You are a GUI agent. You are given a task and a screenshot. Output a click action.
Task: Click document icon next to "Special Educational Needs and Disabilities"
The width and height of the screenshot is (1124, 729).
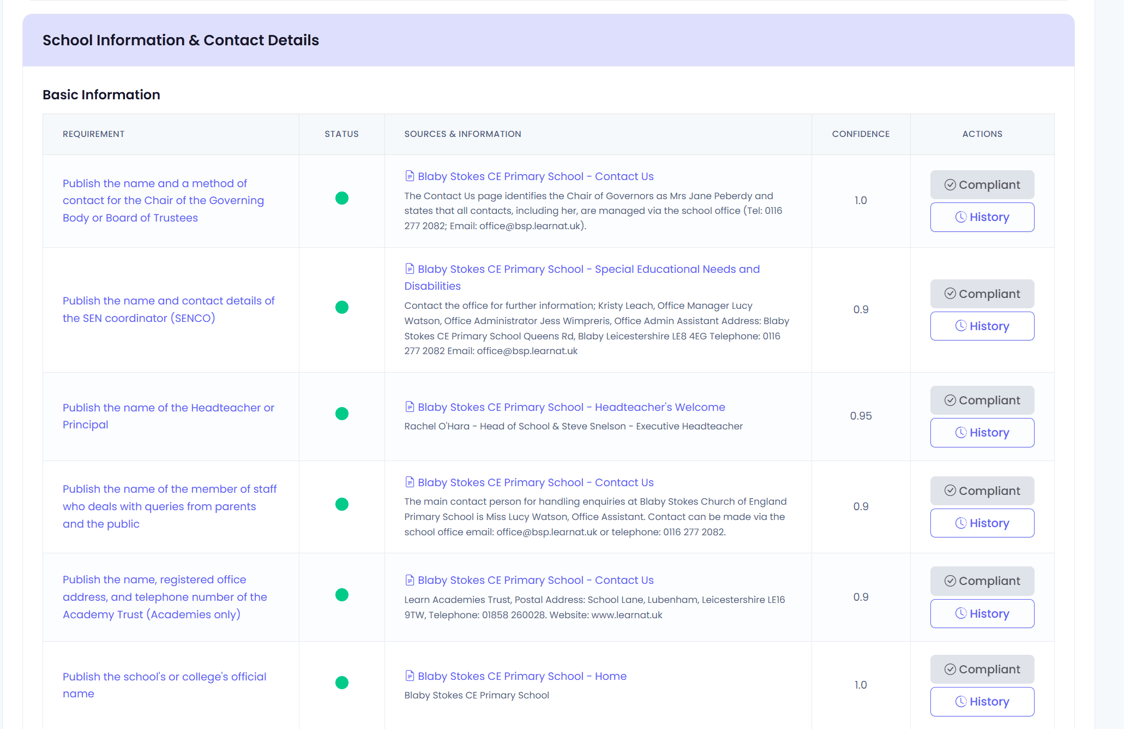click(x=410, y=268)
